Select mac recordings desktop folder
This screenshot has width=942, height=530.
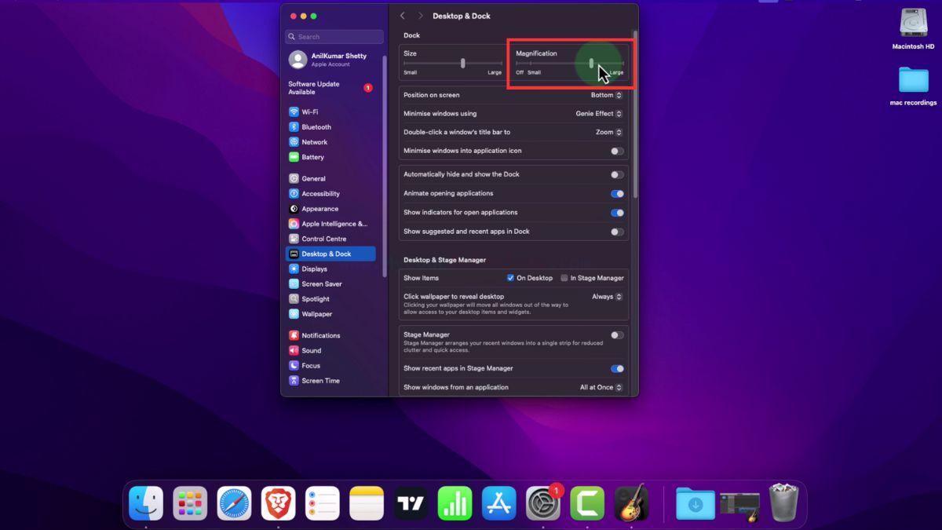point(913,86)
